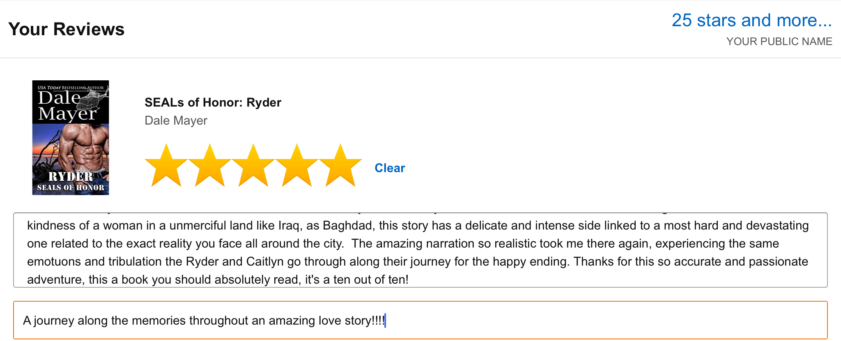Open the Ryder book cover thumbnail

coord(71,138)
